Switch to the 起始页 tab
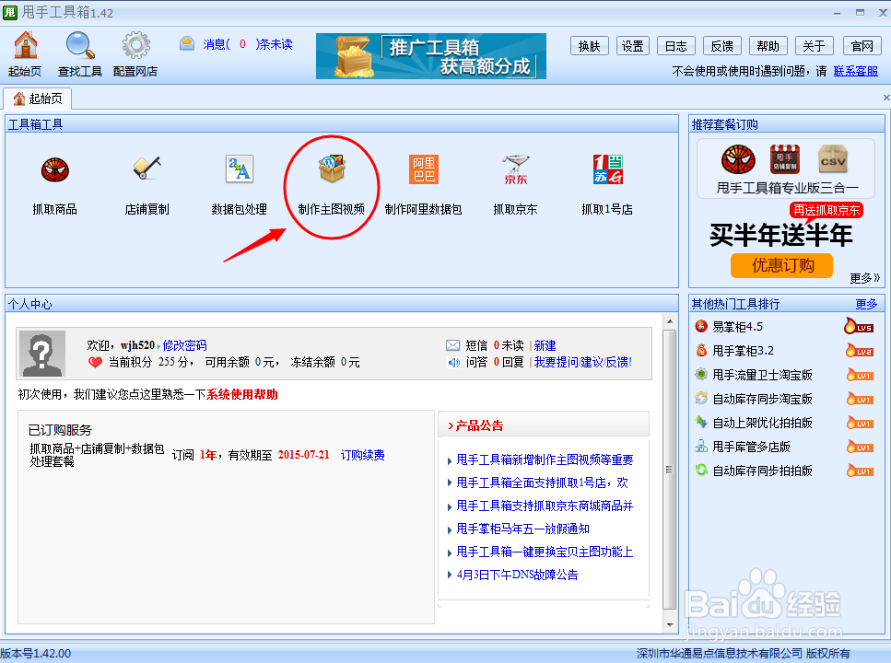 (x=39, y=99)
